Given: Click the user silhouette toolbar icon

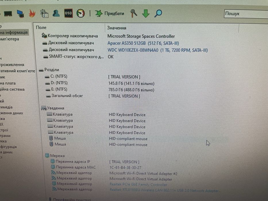Looking at the screenshot, I should (56, 13).
